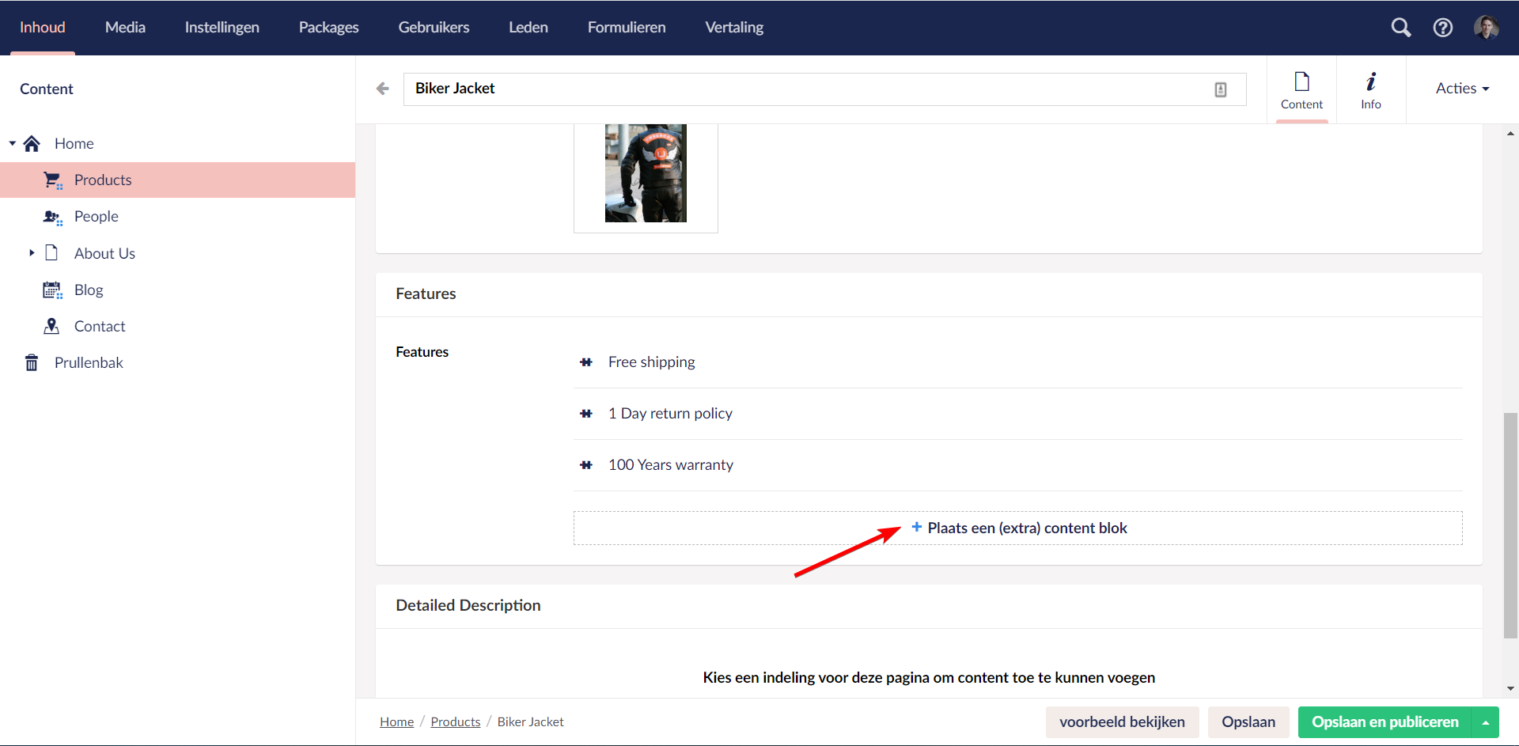Open the search panel with the magnifier icon
This screenshot has height=746, width=1519.
(x=1400, y=27)
